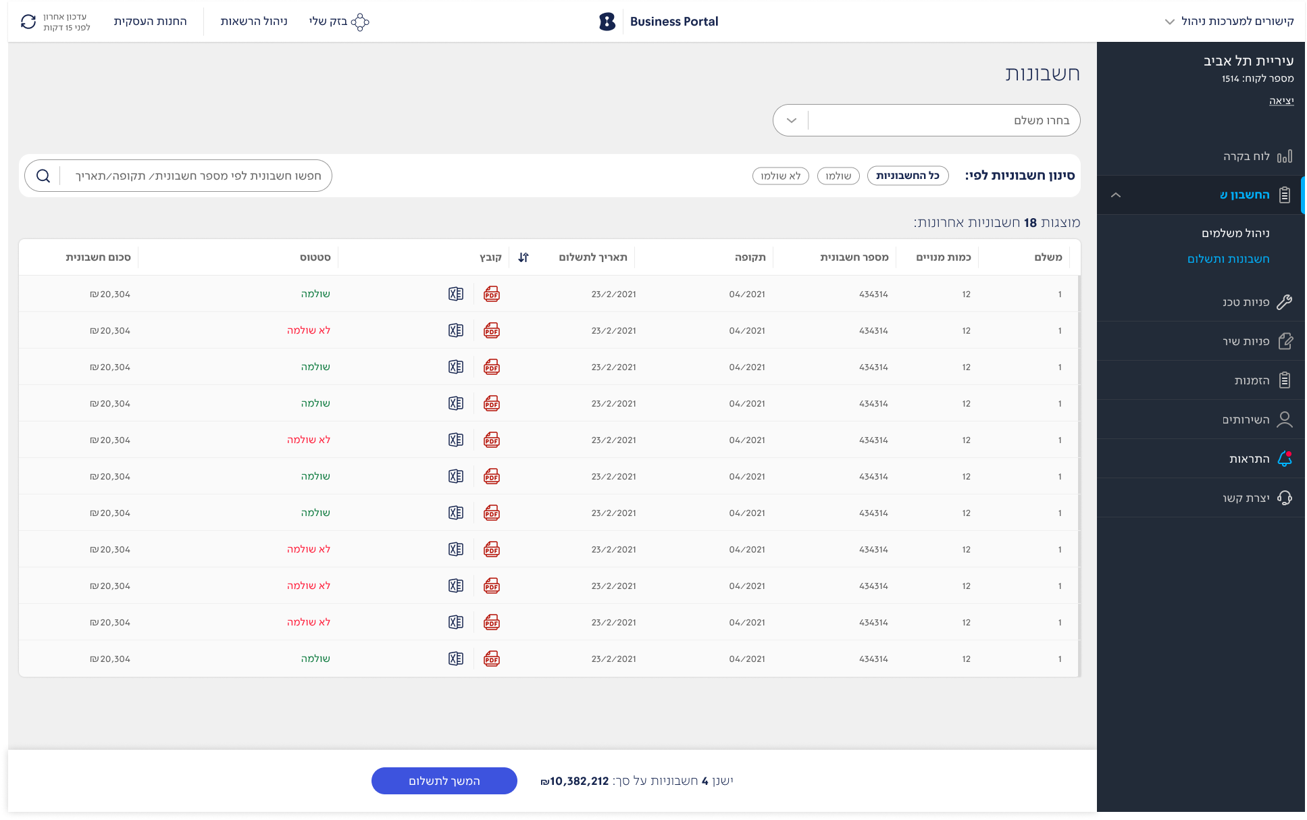1307x820 pixels.
Task: Sort by payment date arrows icon
Action: click(523, 257)
